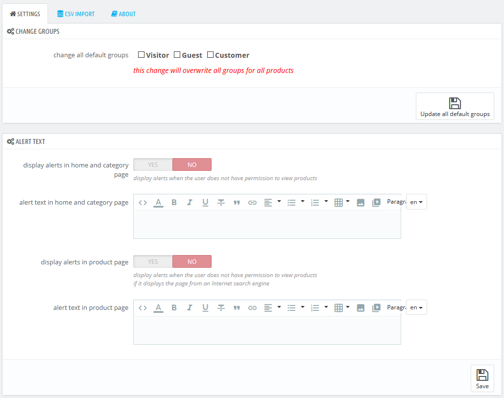Save the alert text settings

[x=482, y=378]
